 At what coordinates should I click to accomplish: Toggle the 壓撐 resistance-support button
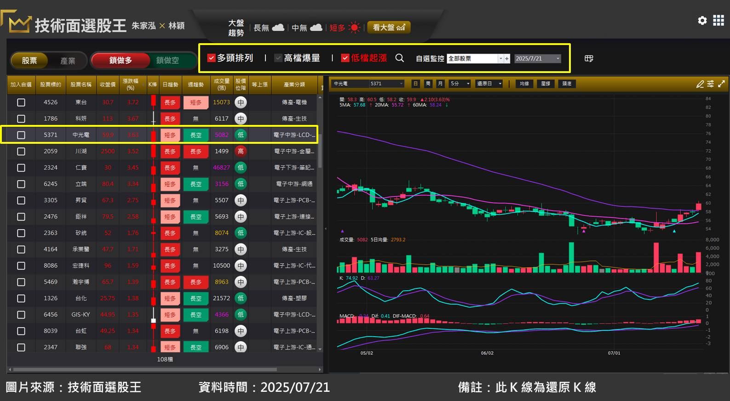[x=546, y=84]
